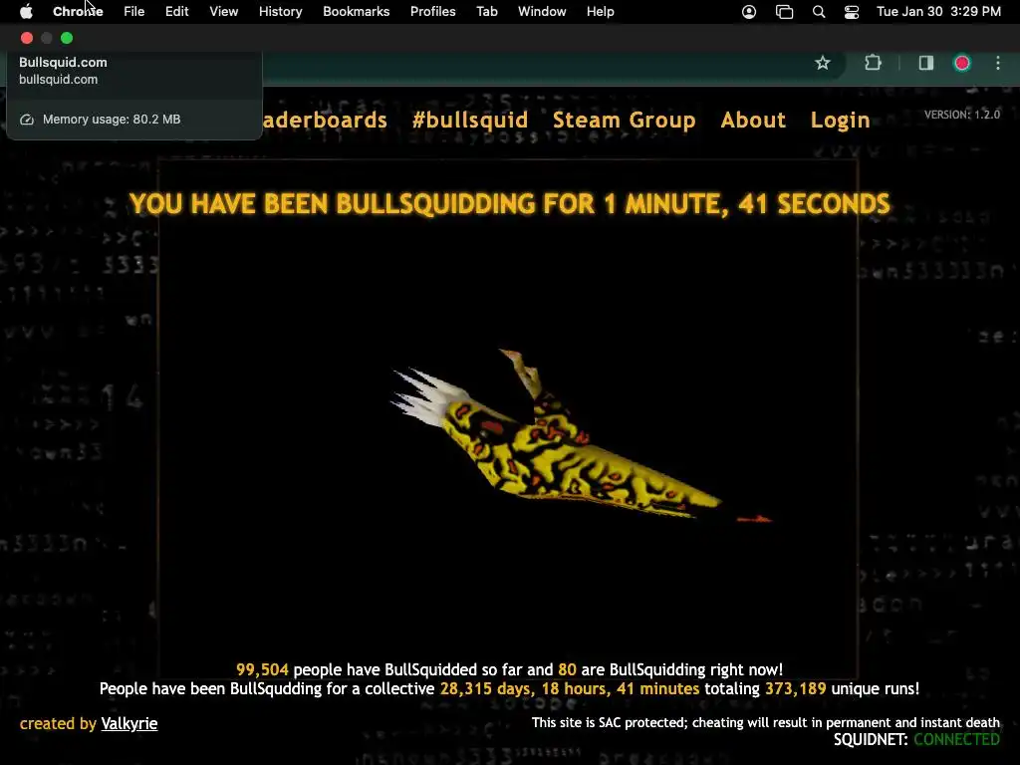The width and height of the screenshot is (1020, 765).
Task: Click the SQUIDNET CONNECTED status
Action: coord(916,740)
